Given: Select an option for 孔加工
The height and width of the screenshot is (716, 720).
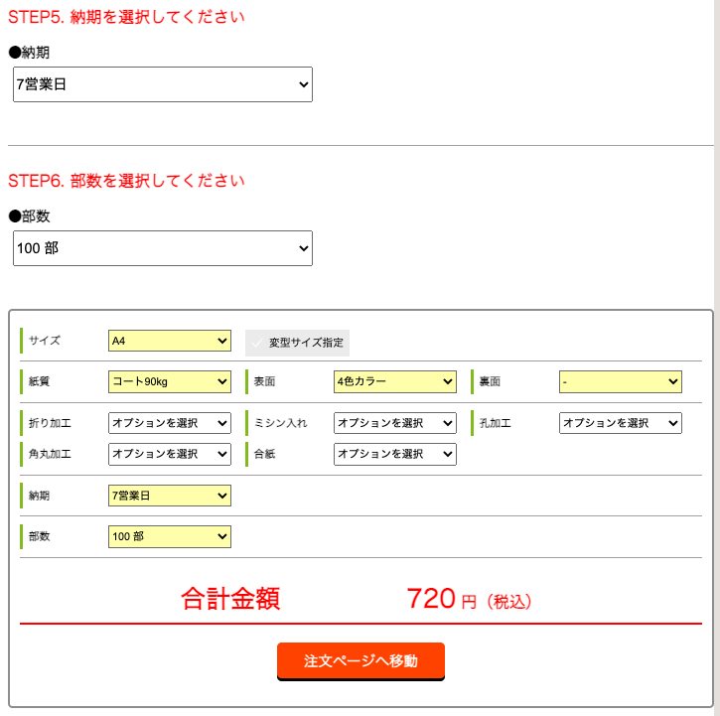Looking at the screenshot, I should click(x=621, y=423).
